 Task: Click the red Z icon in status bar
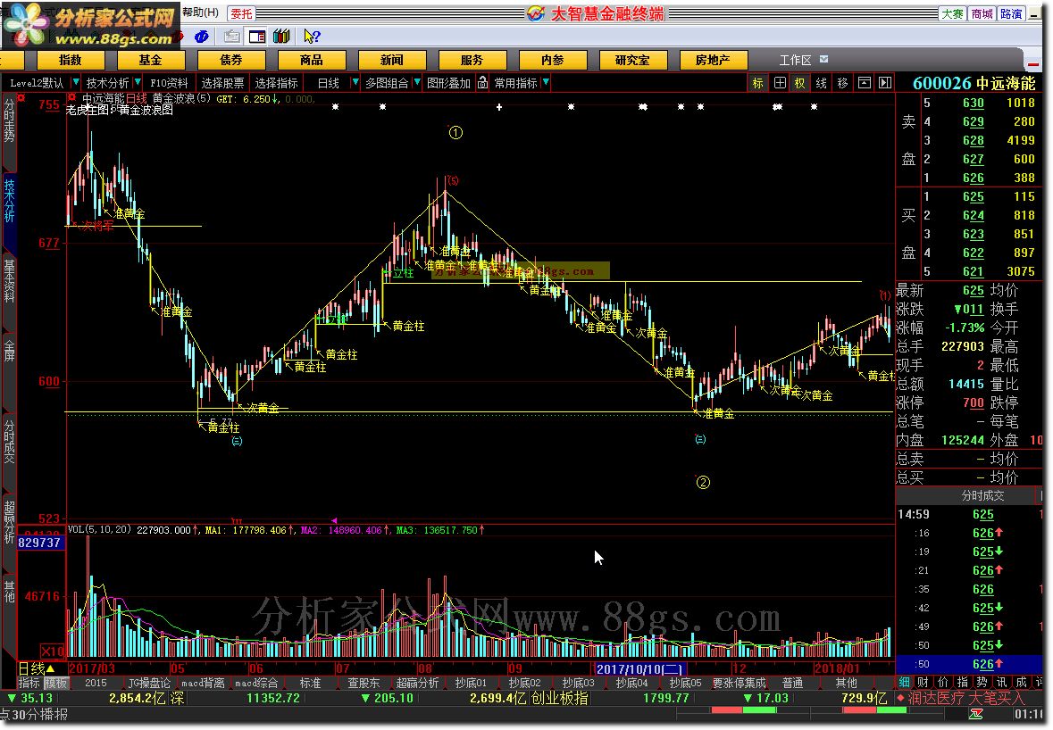tap(975, 714)
